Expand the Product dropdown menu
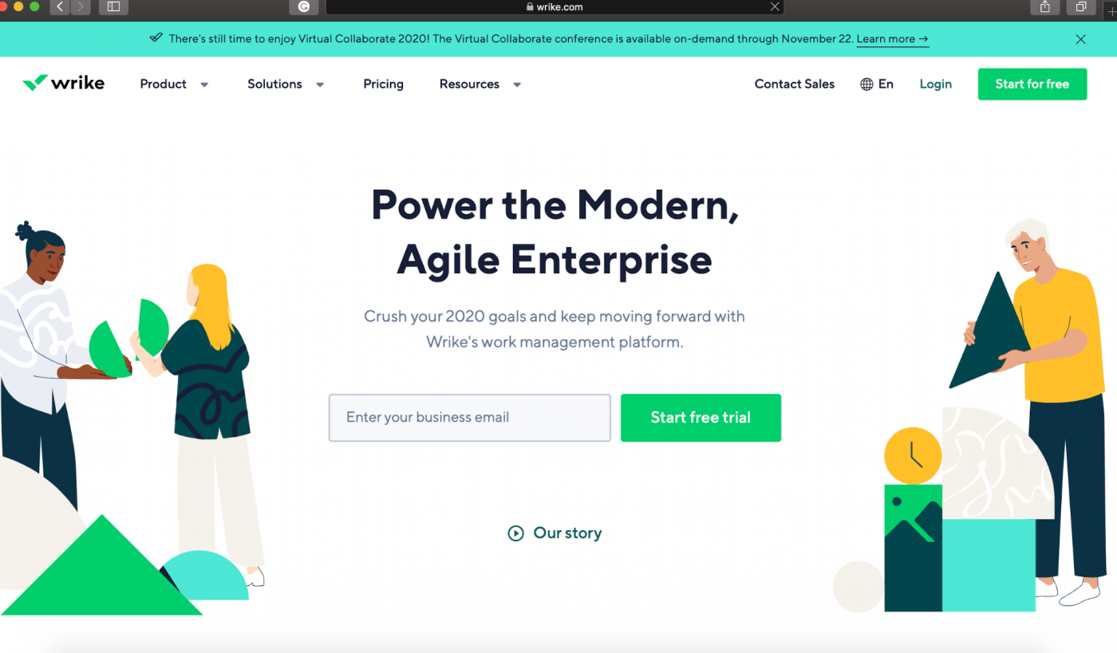1117x653 pixels. coord(174,84)
